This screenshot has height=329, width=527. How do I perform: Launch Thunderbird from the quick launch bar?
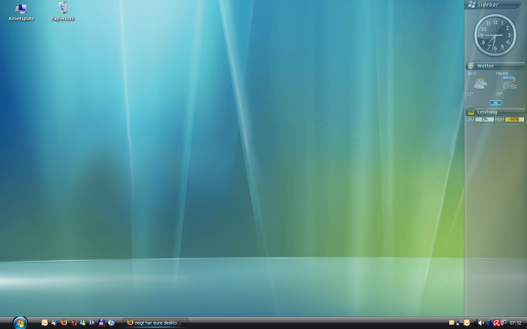(x=54, y=323)
